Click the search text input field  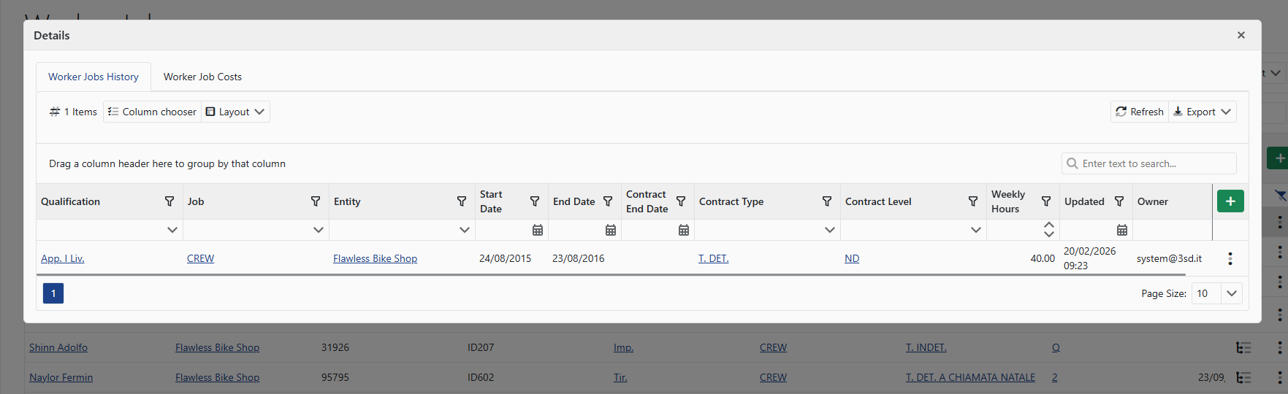pyautogui.click(x=1154, y=163)
